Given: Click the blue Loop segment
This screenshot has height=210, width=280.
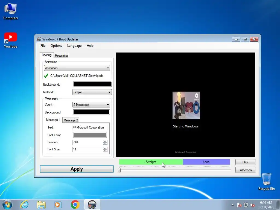Looking at the screenshot, I should click(206, 162).
